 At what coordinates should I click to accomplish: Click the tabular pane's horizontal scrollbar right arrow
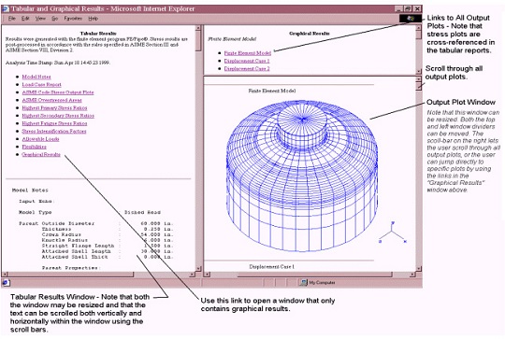pyautogui.click(x=192, y=275)
